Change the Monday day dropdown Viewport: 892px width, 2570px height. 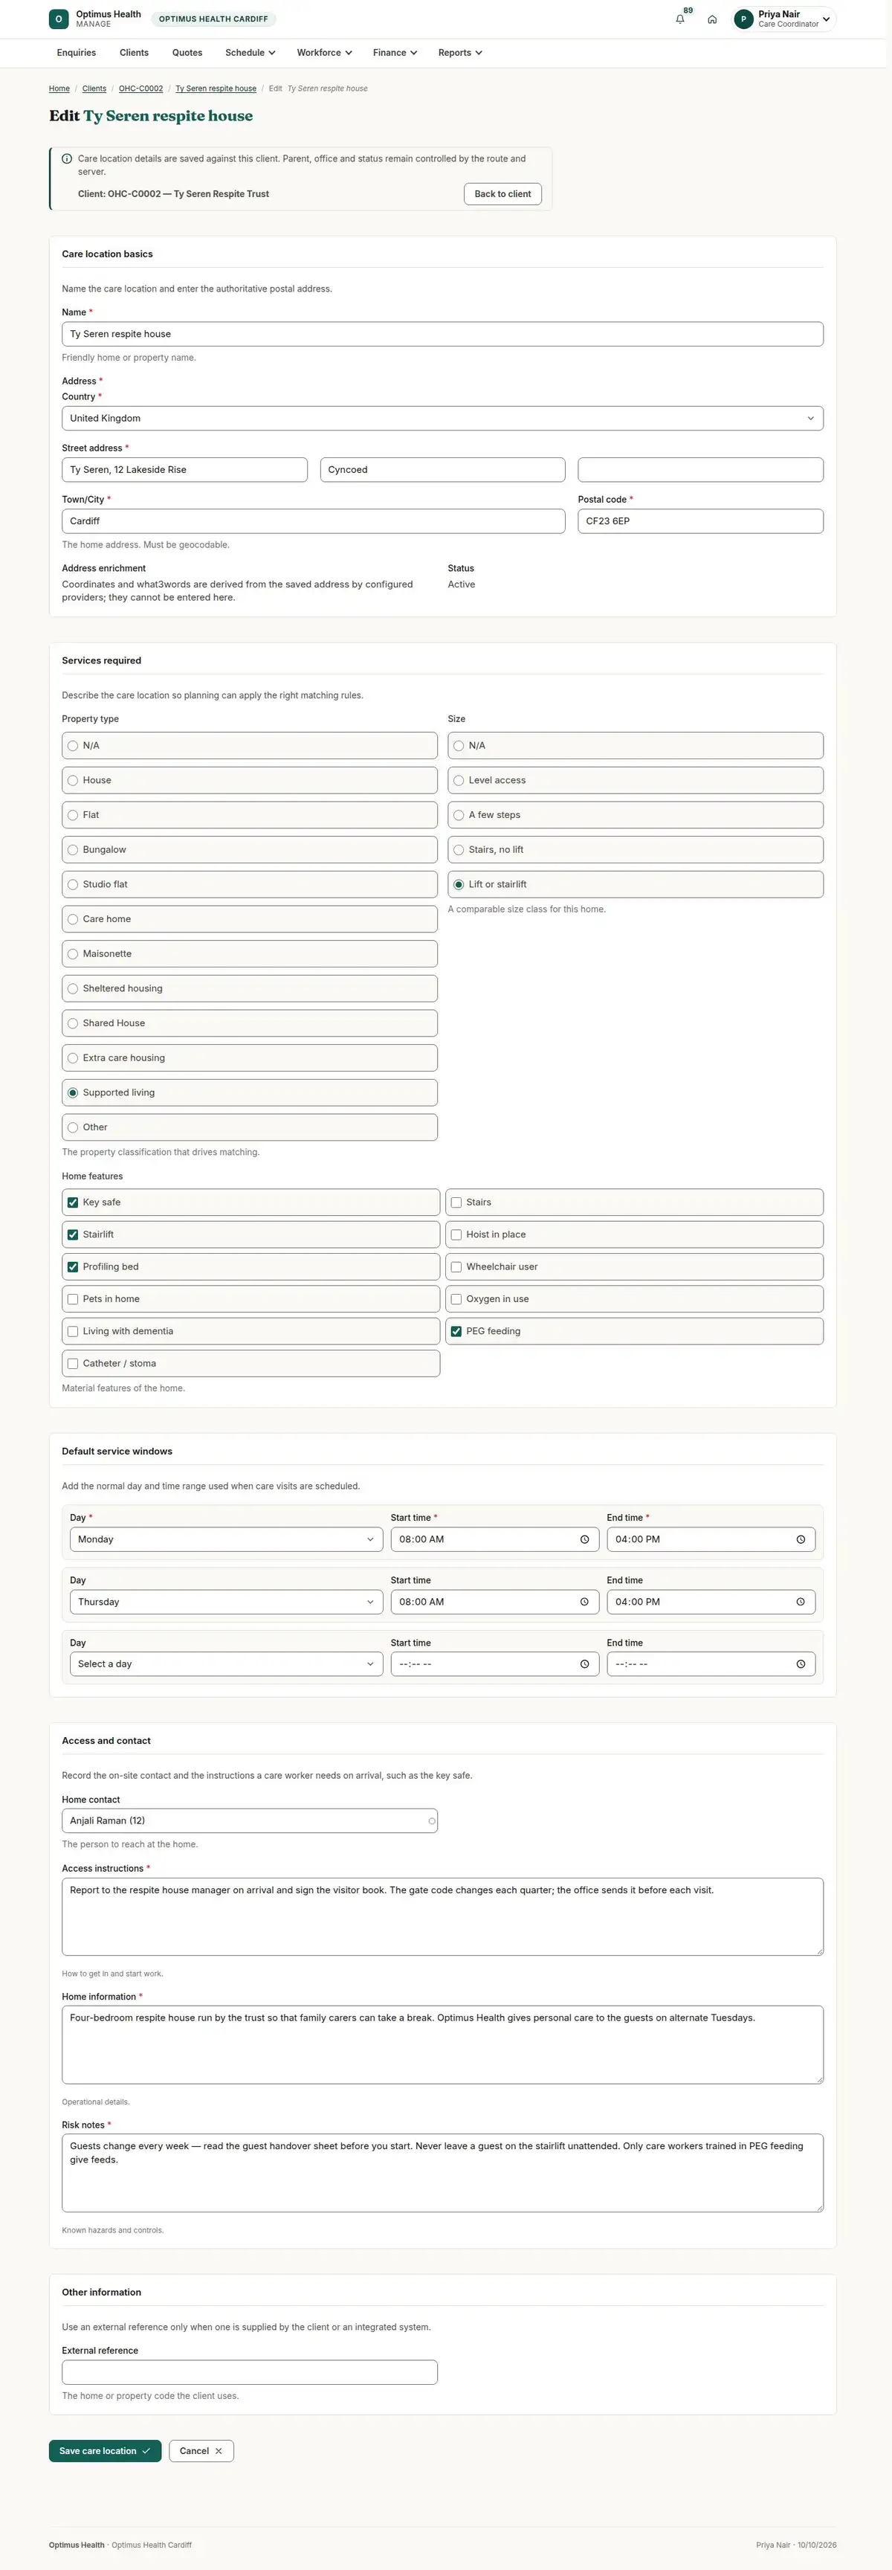pos(227,1539)
